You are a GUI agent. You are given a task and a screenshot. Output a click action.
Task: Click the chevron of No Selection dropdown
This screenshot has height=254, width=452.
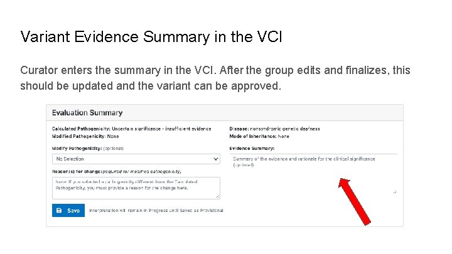click(216, 159)
